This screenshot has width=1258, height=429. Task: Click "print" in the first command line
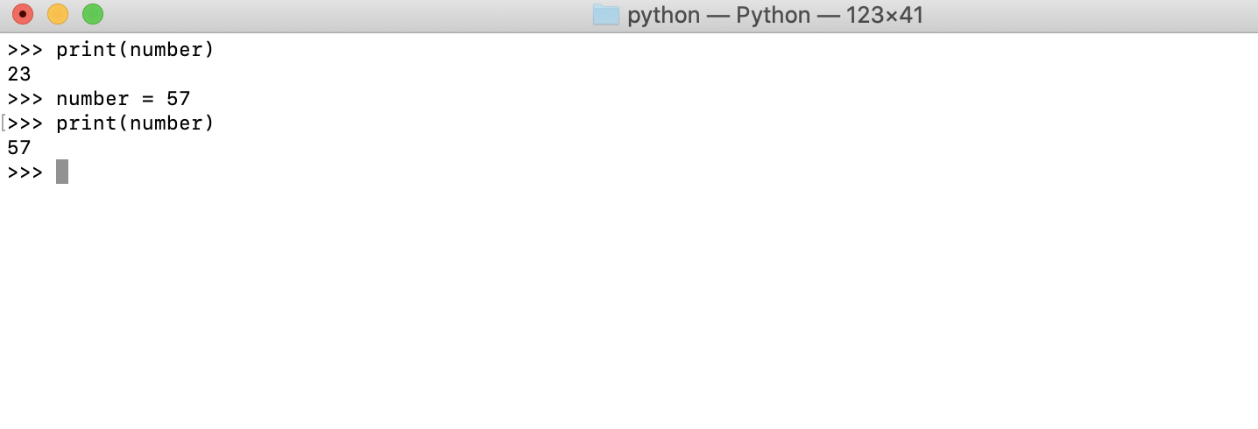pyautogui.click(x=87, y=50)
